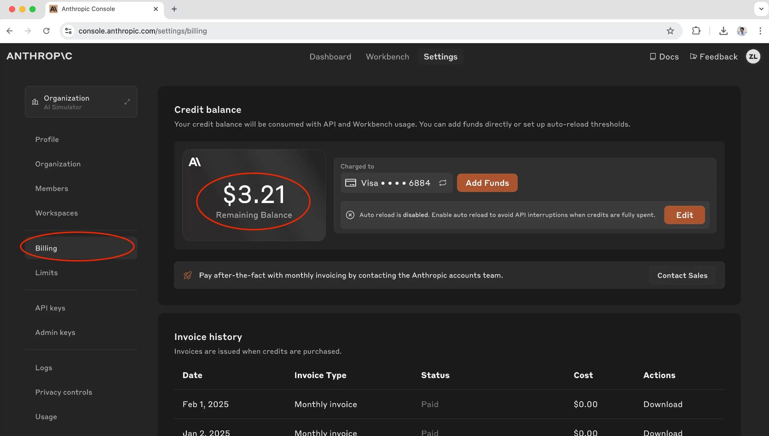
Task: Click the Visa 6884 payment method
Action: 396,183
